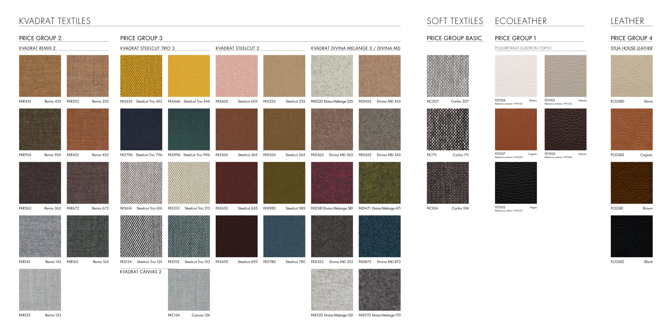
Task: Pick the teal Steelcut Trio 996 swatch
Action: point(189,129)
